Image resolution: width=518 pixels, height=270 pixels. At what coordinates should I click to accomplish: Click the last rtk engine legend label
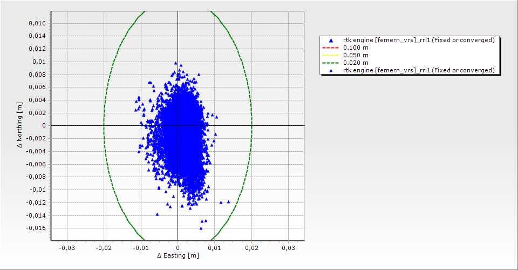click(x=419, y=70)
